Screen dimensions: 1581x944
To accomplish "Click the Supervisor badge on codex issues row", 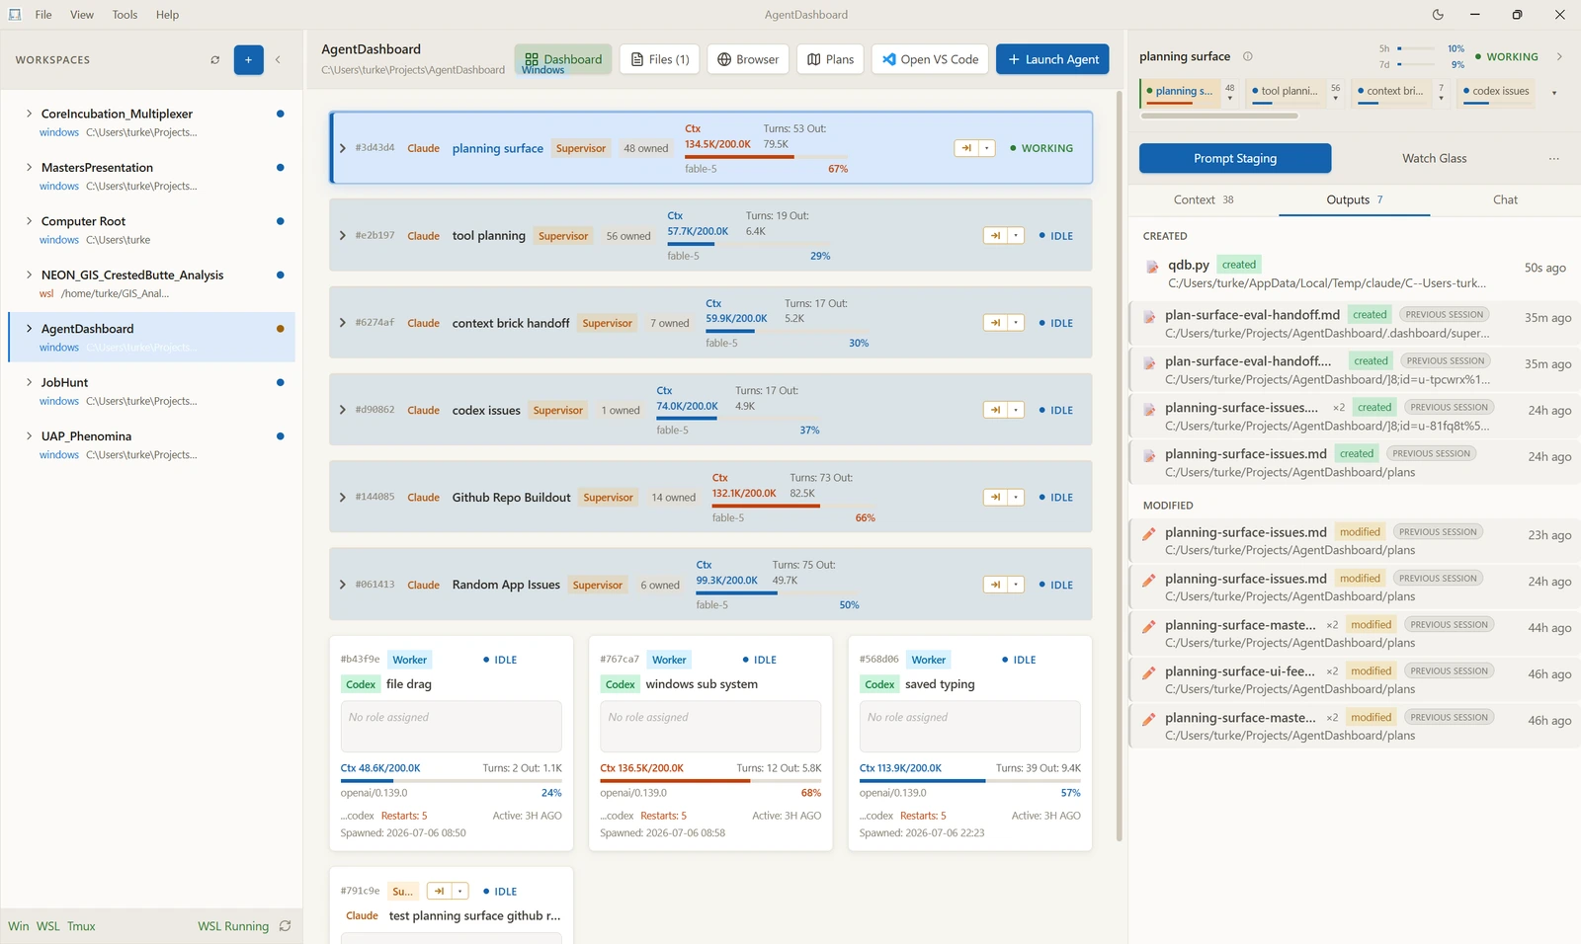I will point(558,411).
